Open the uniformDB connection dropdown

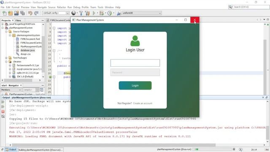[x=159, y=13]
